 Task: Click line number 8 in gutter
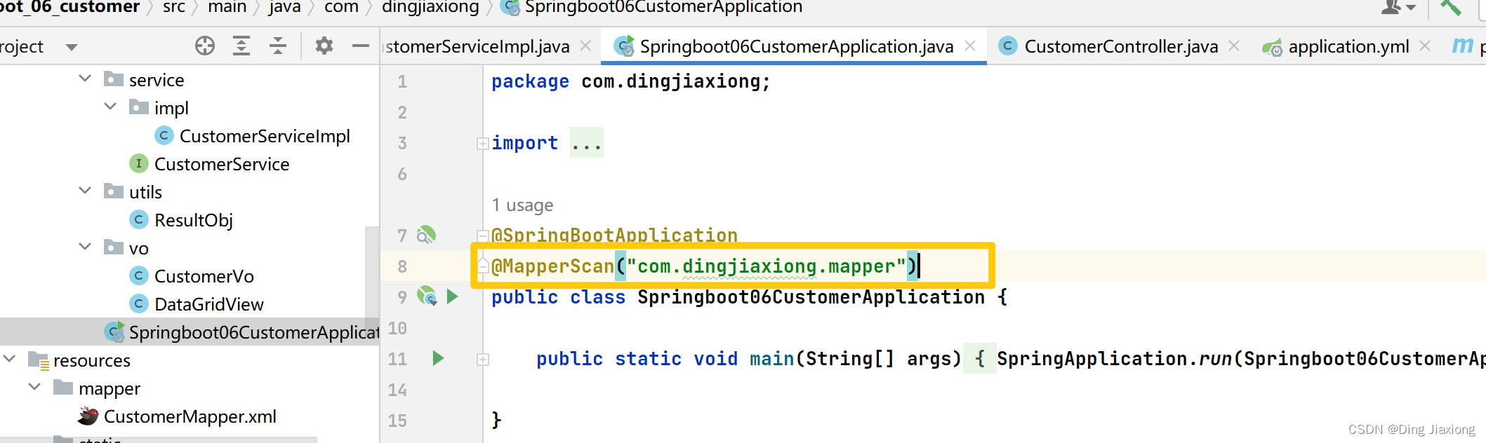402,266
